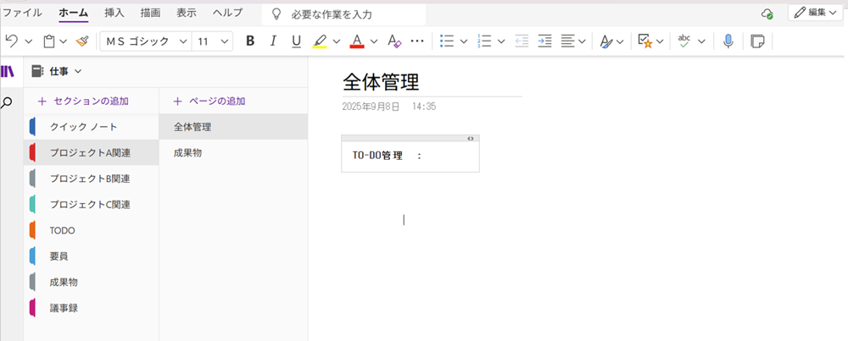The image size is (848, 341).
Task: Open the 編集 mode dropdown
Action: coord(815,13)
